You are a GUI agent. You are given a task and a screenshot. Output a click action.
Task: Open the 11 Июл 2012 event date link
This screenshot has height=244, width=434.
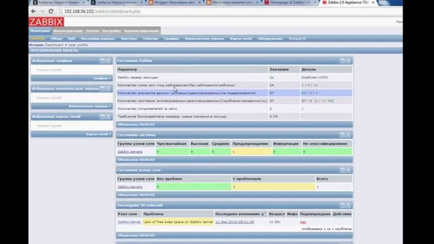point(235,222)
